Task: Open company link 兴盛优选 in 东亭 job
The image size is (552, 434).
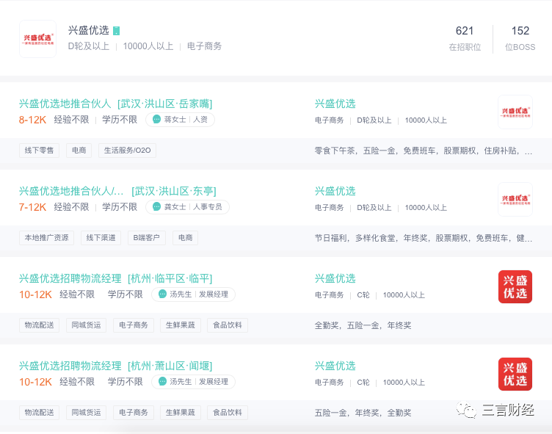Action: tap(335, 191)
